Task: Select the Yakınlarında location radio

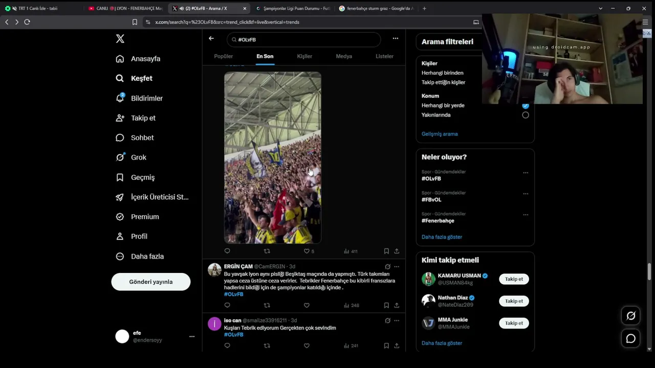Action: (x=526, y=115)
